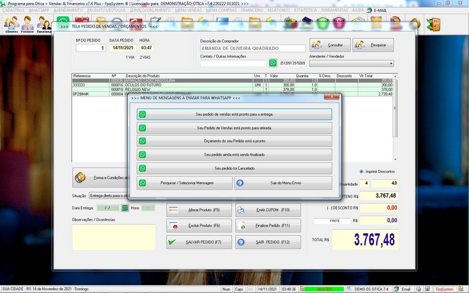Click the Pesquisar customer button

(373, 45)
